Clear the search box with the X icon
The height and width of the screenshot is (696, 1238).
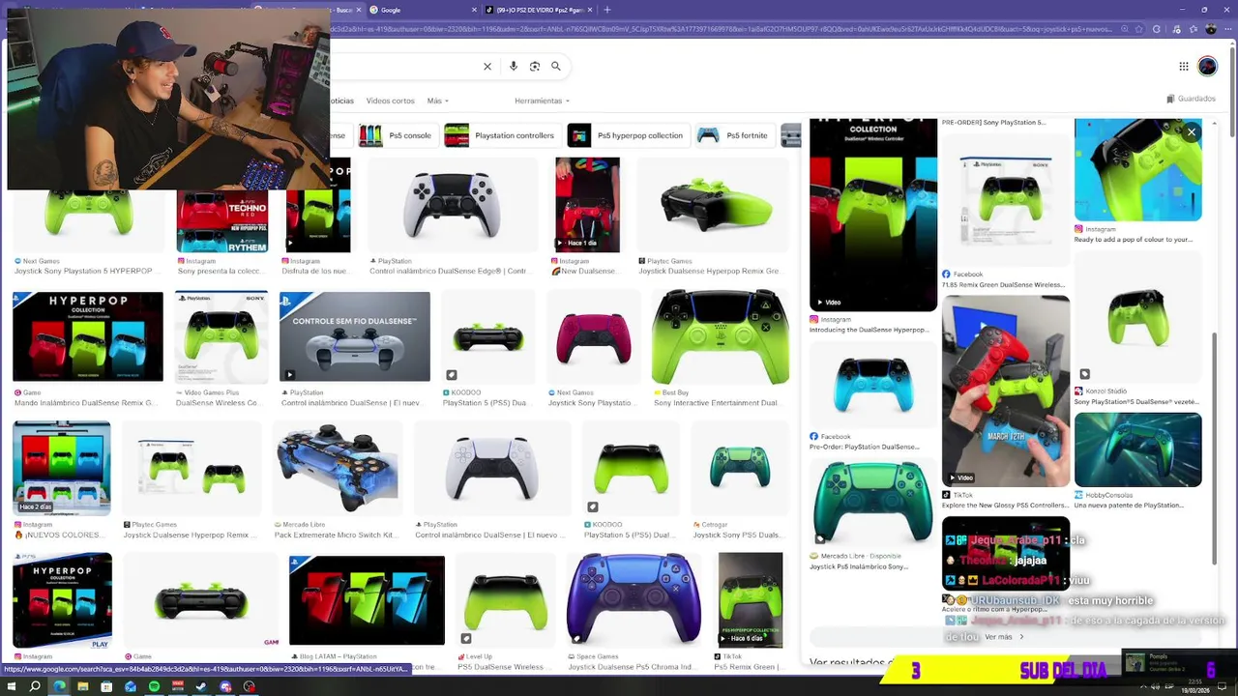pos(487,67)
